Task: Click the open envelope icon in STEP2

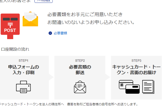Action: point(80,87)
